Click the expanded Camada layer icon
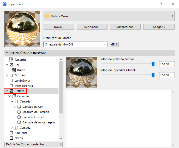Viewport: 179px width, 148px height. coord(16,101)
